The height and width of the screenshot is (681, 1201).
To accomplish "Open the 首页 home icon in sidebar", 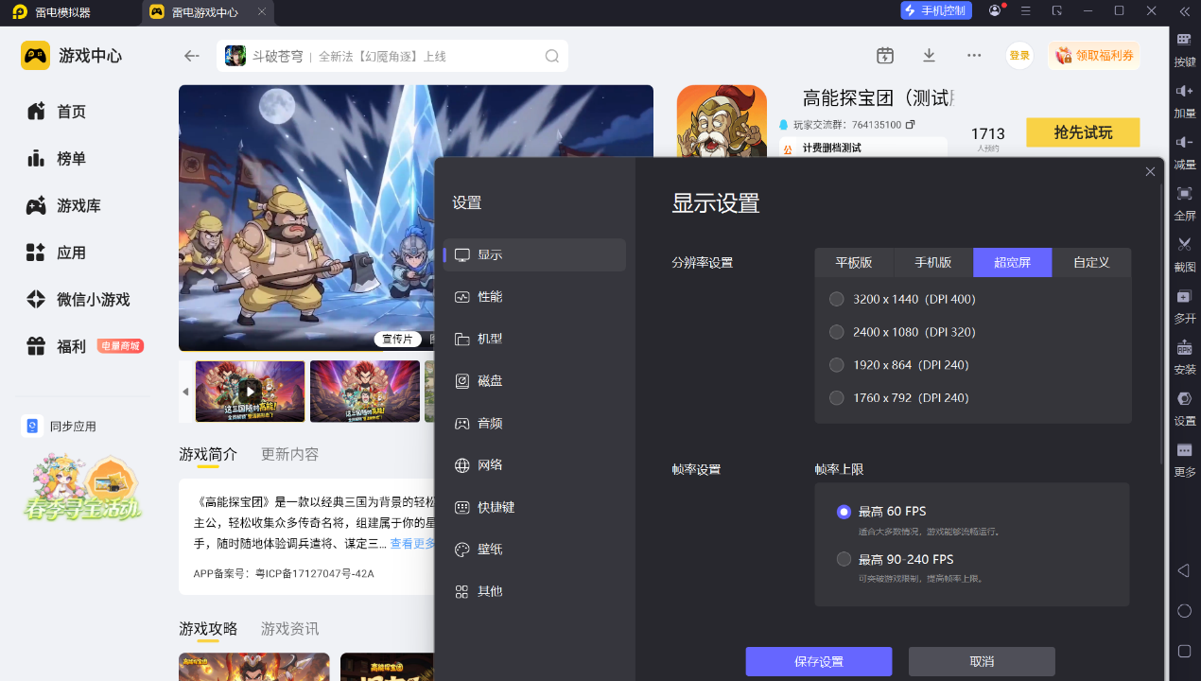I will click(36, 112).
